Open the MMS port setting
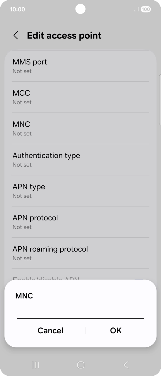161x376 pixels. click(80, 66)
